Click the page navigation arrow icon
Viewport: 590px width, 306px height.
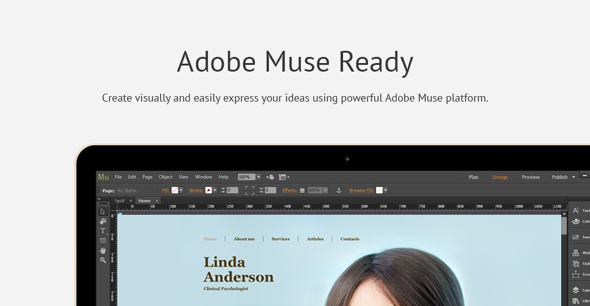pos(270,177)
